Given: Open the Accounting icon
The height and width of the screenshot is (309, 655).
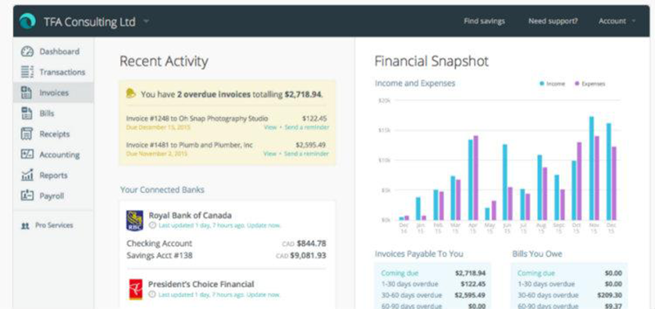Looking at the screenshot, I should [x=27, y=154].
